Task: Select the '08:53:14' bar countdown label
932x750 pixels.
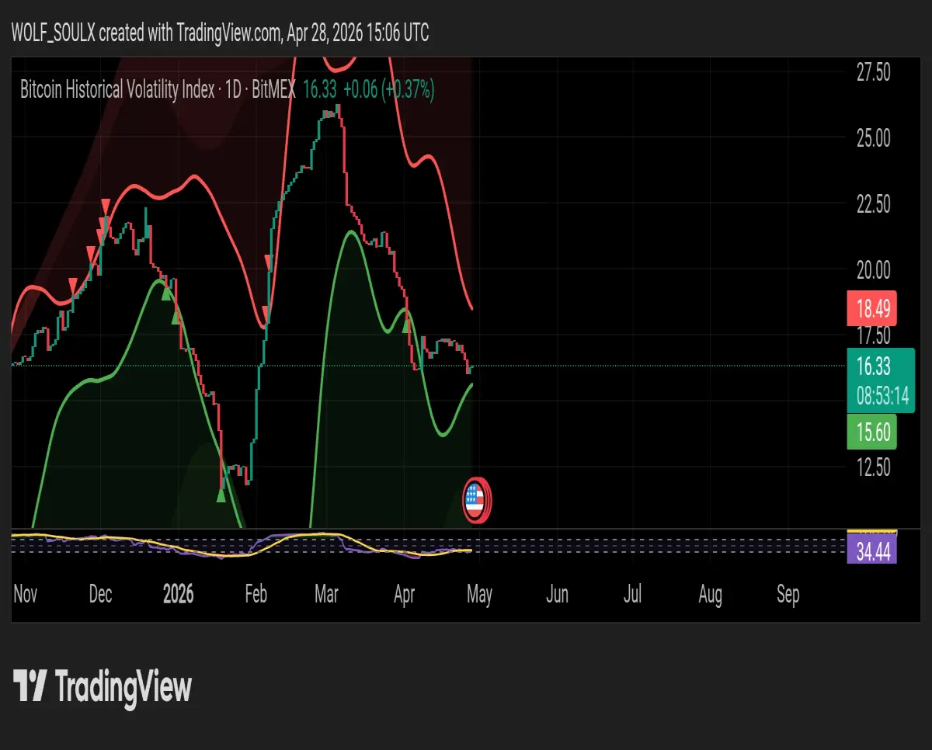Action: 883,397
